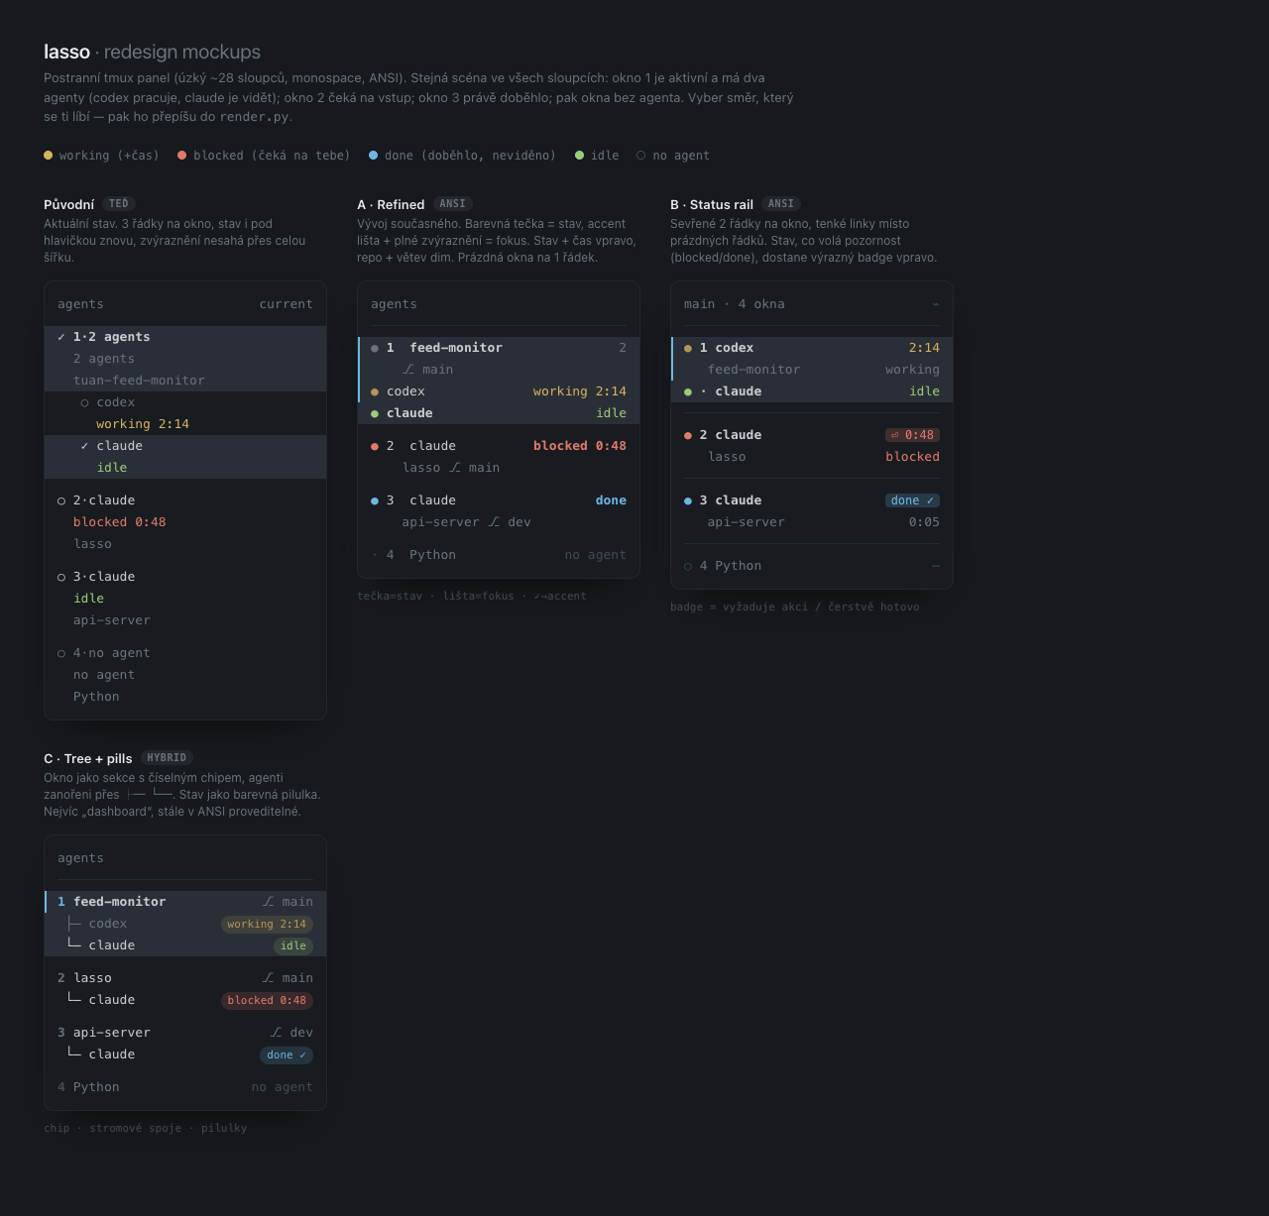Click the red blocked dot in the legend

coord(182,155)
